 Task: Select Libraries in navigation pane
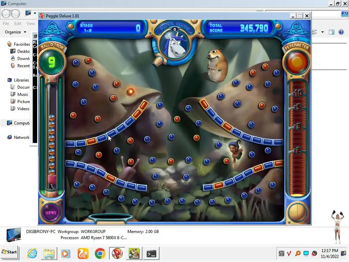tap(18, 80)
